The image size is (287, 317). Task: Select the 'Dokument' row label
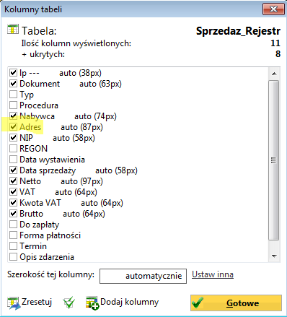pyautogui.click(x=40, y=84)
